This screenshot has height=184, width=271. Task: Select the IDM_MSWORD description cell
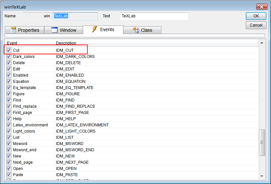coord(70,144)
